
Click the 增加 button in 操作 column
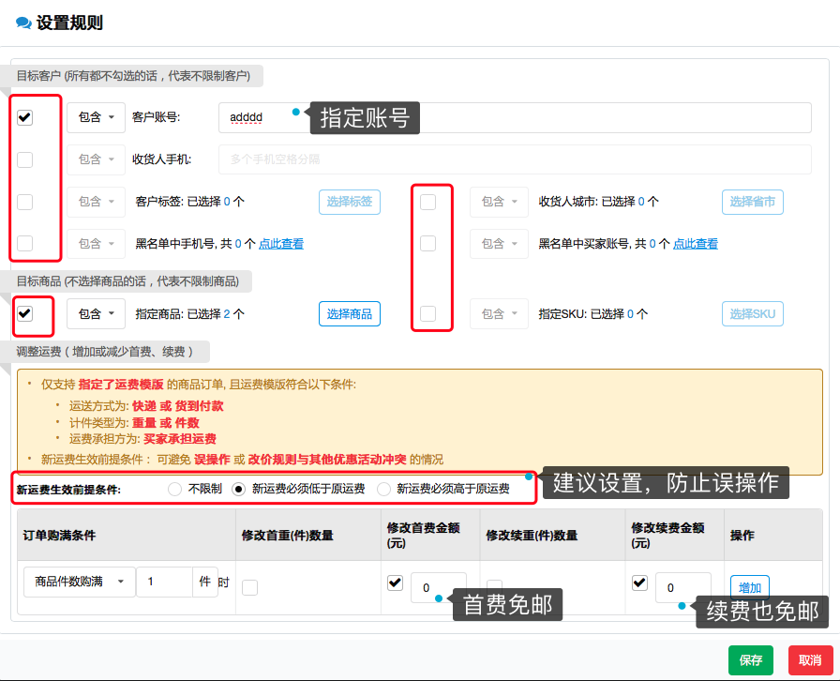coord(749,588)
